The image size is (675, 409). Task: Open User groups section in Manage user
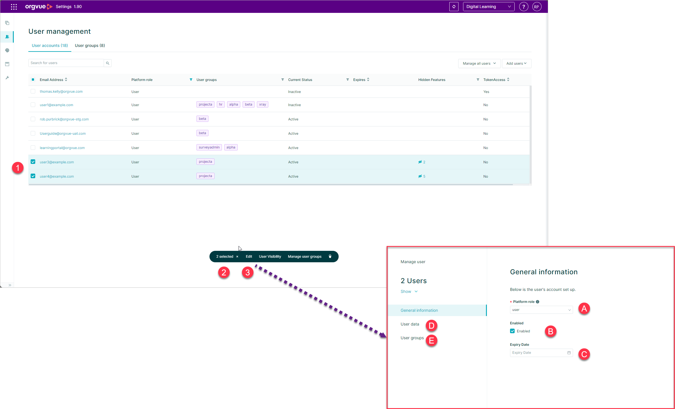coord(412,338)
